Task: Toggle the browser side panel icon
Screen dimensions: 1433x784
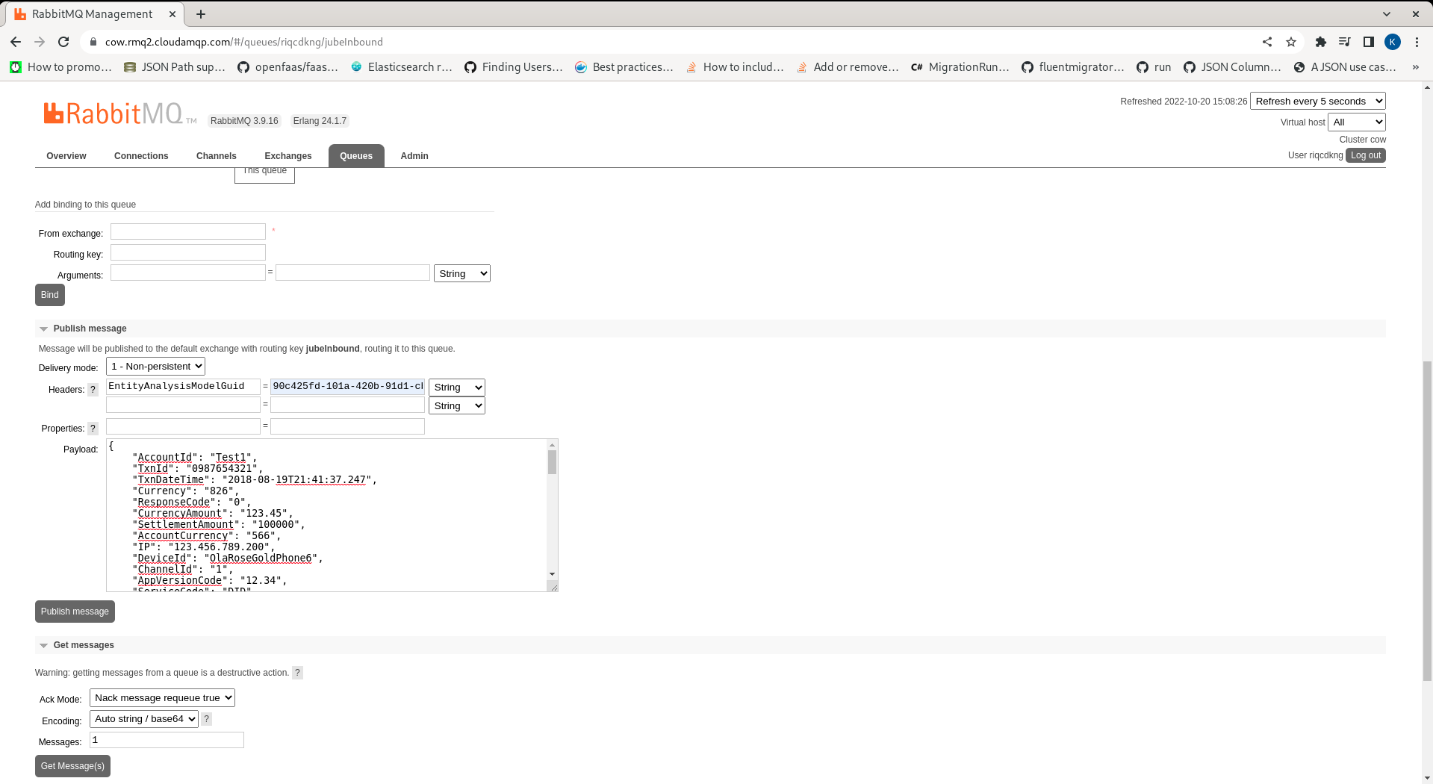Action: coord(1369,42)
